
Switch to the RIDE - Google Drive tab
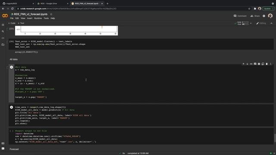click(52, 3)
